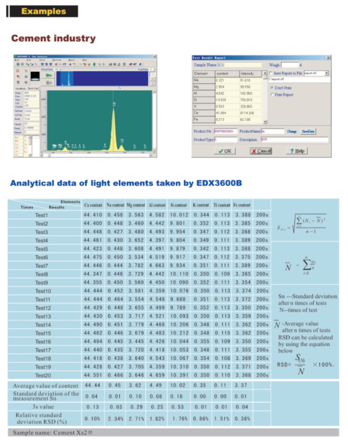
Task: Click the Name field in analyzer info panel
Action: (x=32, y=93)
